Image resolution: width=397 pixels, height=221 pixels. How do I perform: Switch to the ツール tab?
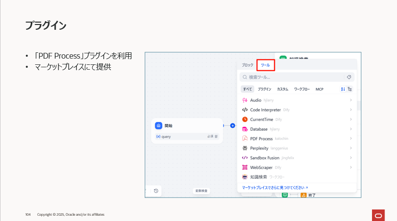265,65
